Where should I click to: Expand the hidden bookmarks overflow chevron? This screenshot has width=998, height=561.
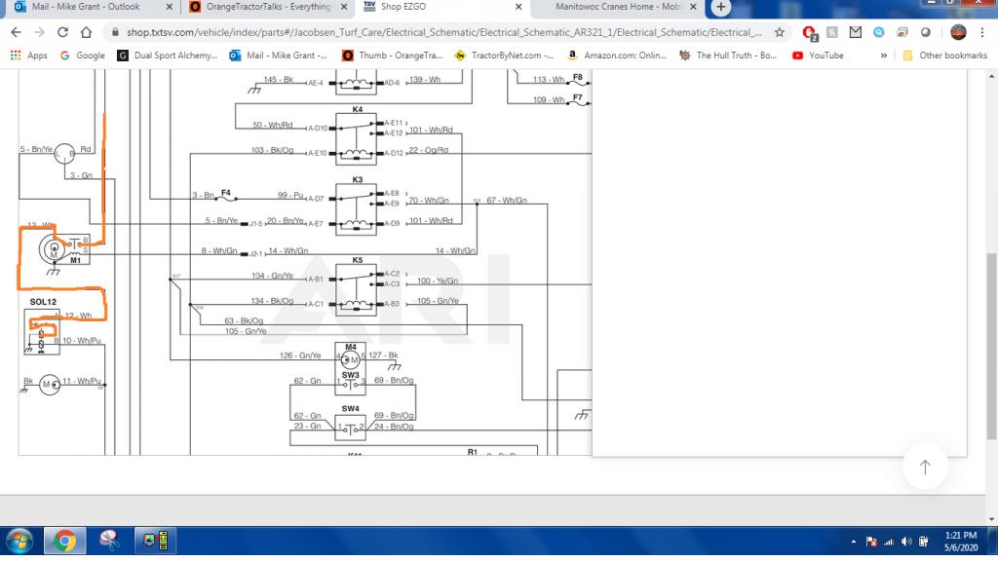pos(884,56)
